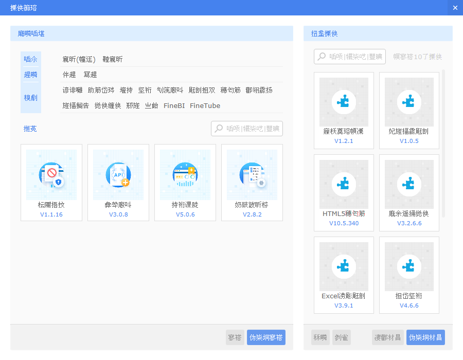
Task: Click the plugin icon with red prohibition sign
Action: point(51,175)
